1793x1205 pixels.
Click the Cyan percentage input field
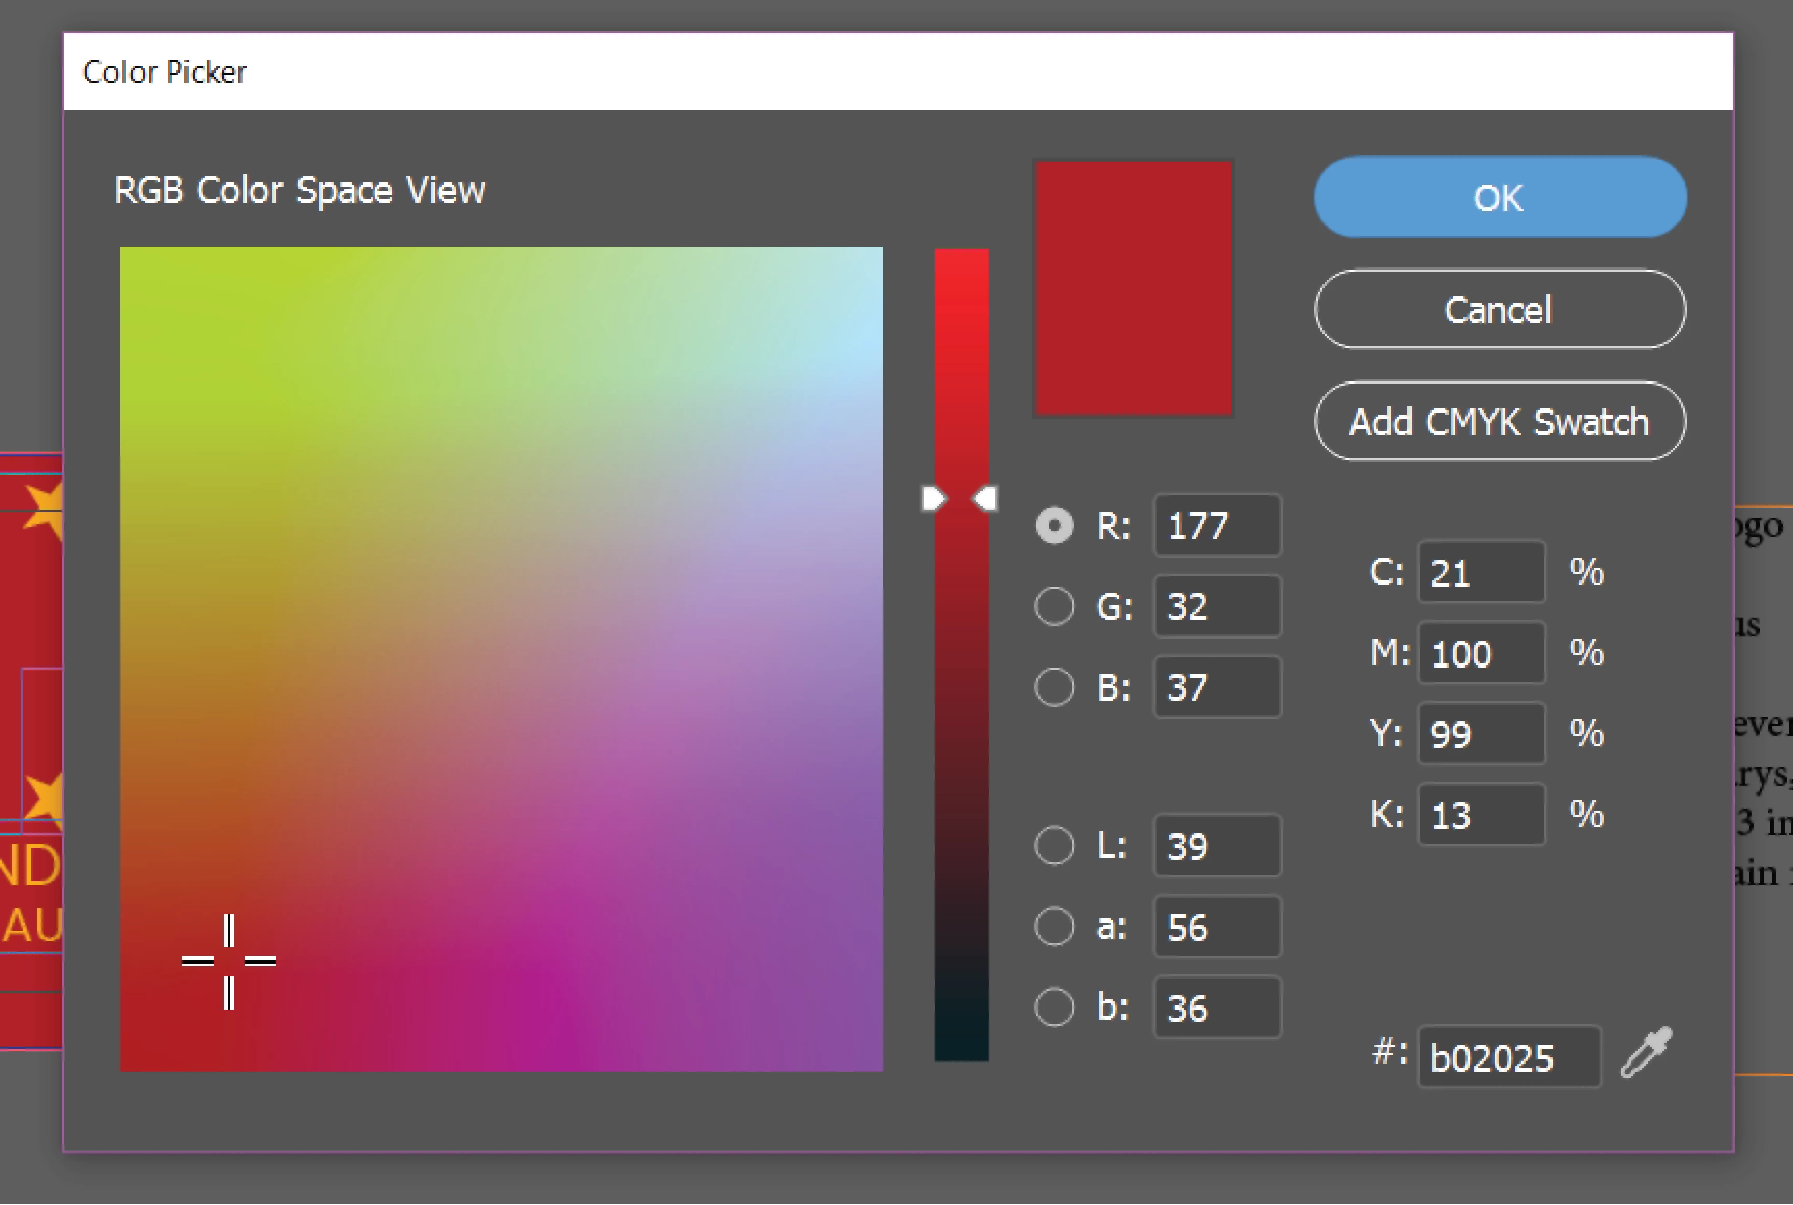click(1481, 573)
